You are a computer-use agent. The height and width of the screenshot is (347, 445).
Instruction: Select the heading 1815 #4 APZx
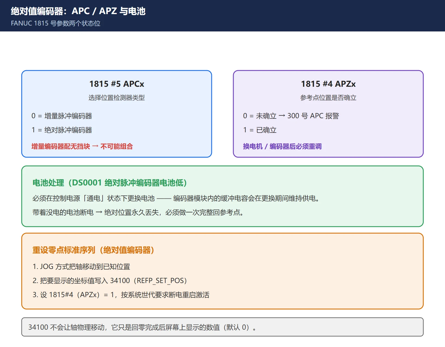[x=328, y=84]
